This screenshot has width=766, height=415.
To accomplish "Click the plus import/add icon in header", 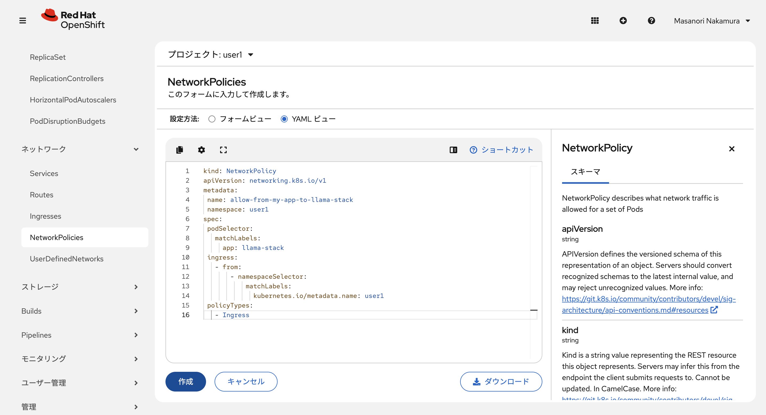I will click(x=623, y=21).
